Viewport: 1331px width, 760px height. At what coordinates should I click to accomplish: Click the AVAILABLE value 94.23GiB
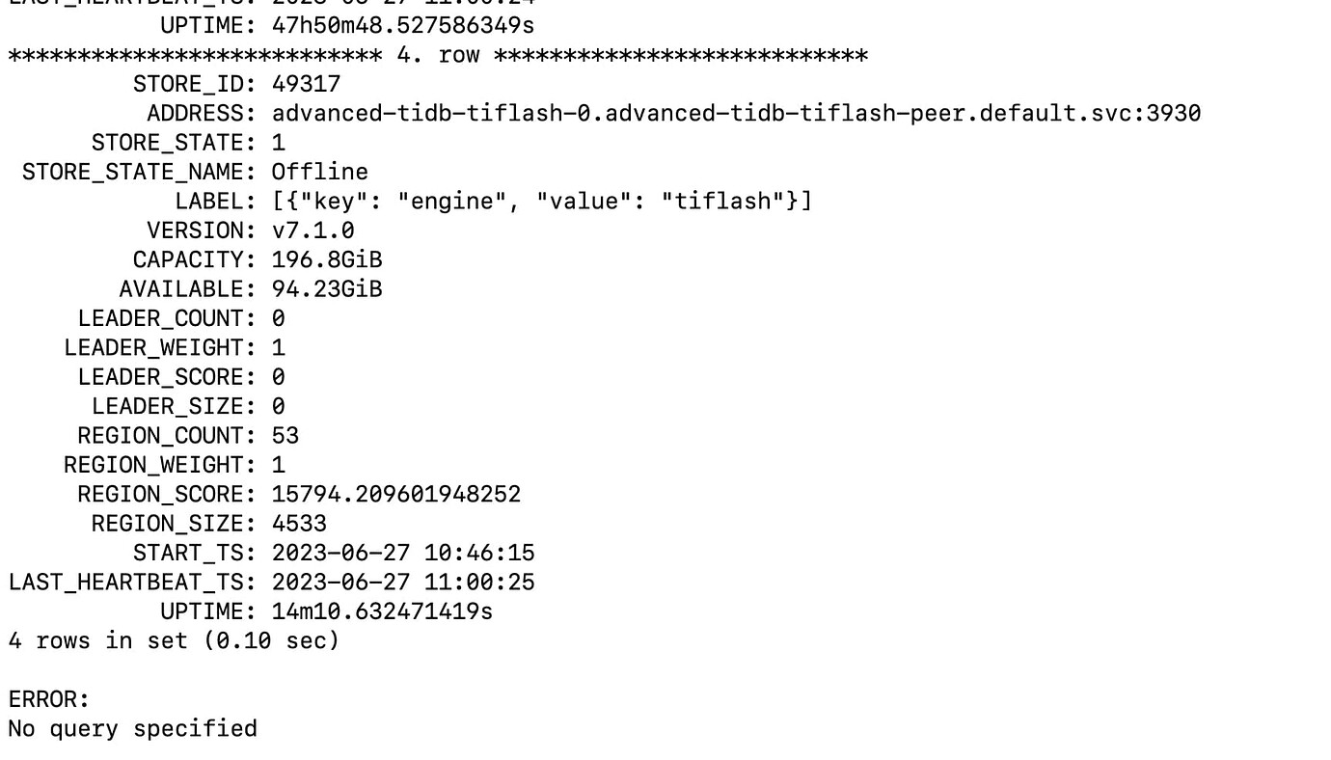pyautogui.click(x=327, y=288)
